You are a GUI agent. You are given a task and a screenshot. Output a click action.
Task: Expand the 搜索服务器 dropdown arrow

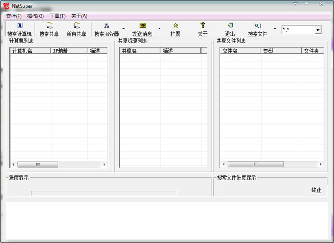click(122, 29)
